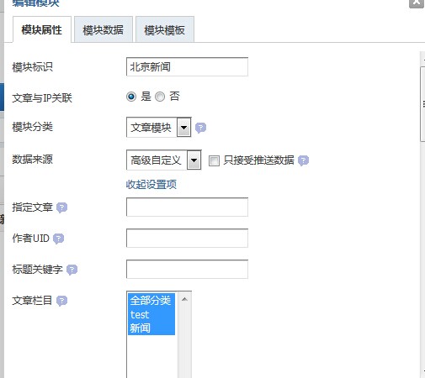The height and width of the screenshot is (378, 425).
Task: Close the 编辑模块 dialog
Action: (417, 3)
